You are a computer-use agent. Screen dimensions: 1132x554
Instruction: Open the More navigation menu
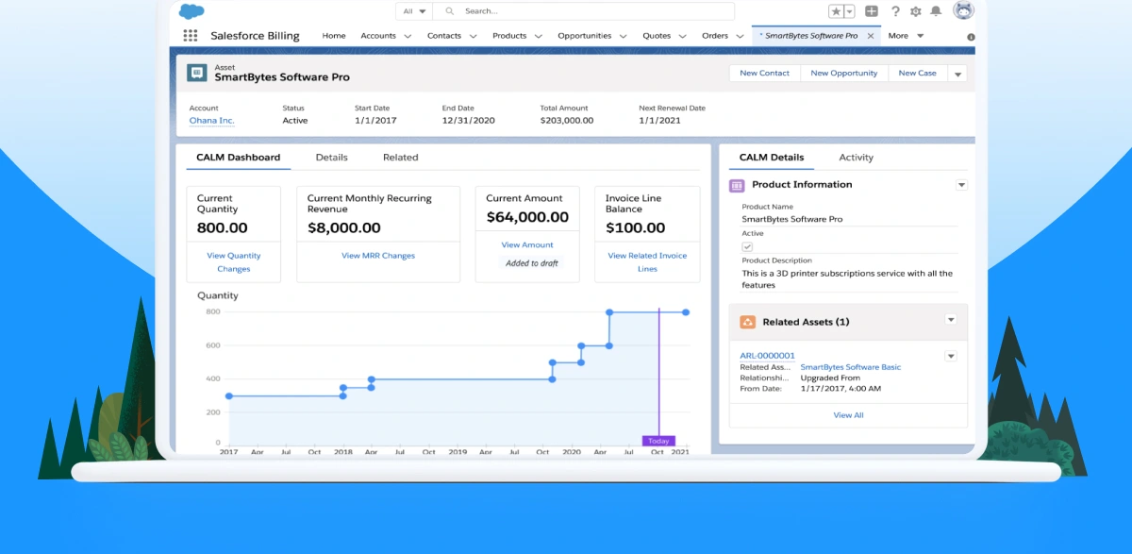click(906, 36)
